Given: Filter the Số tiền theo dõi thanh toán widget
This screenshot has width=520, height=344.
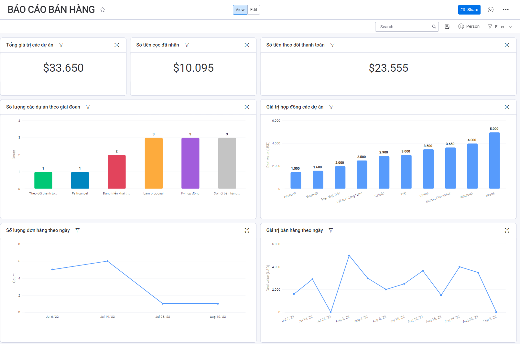Looking at the screenshot, I should [x=332, y=45].
